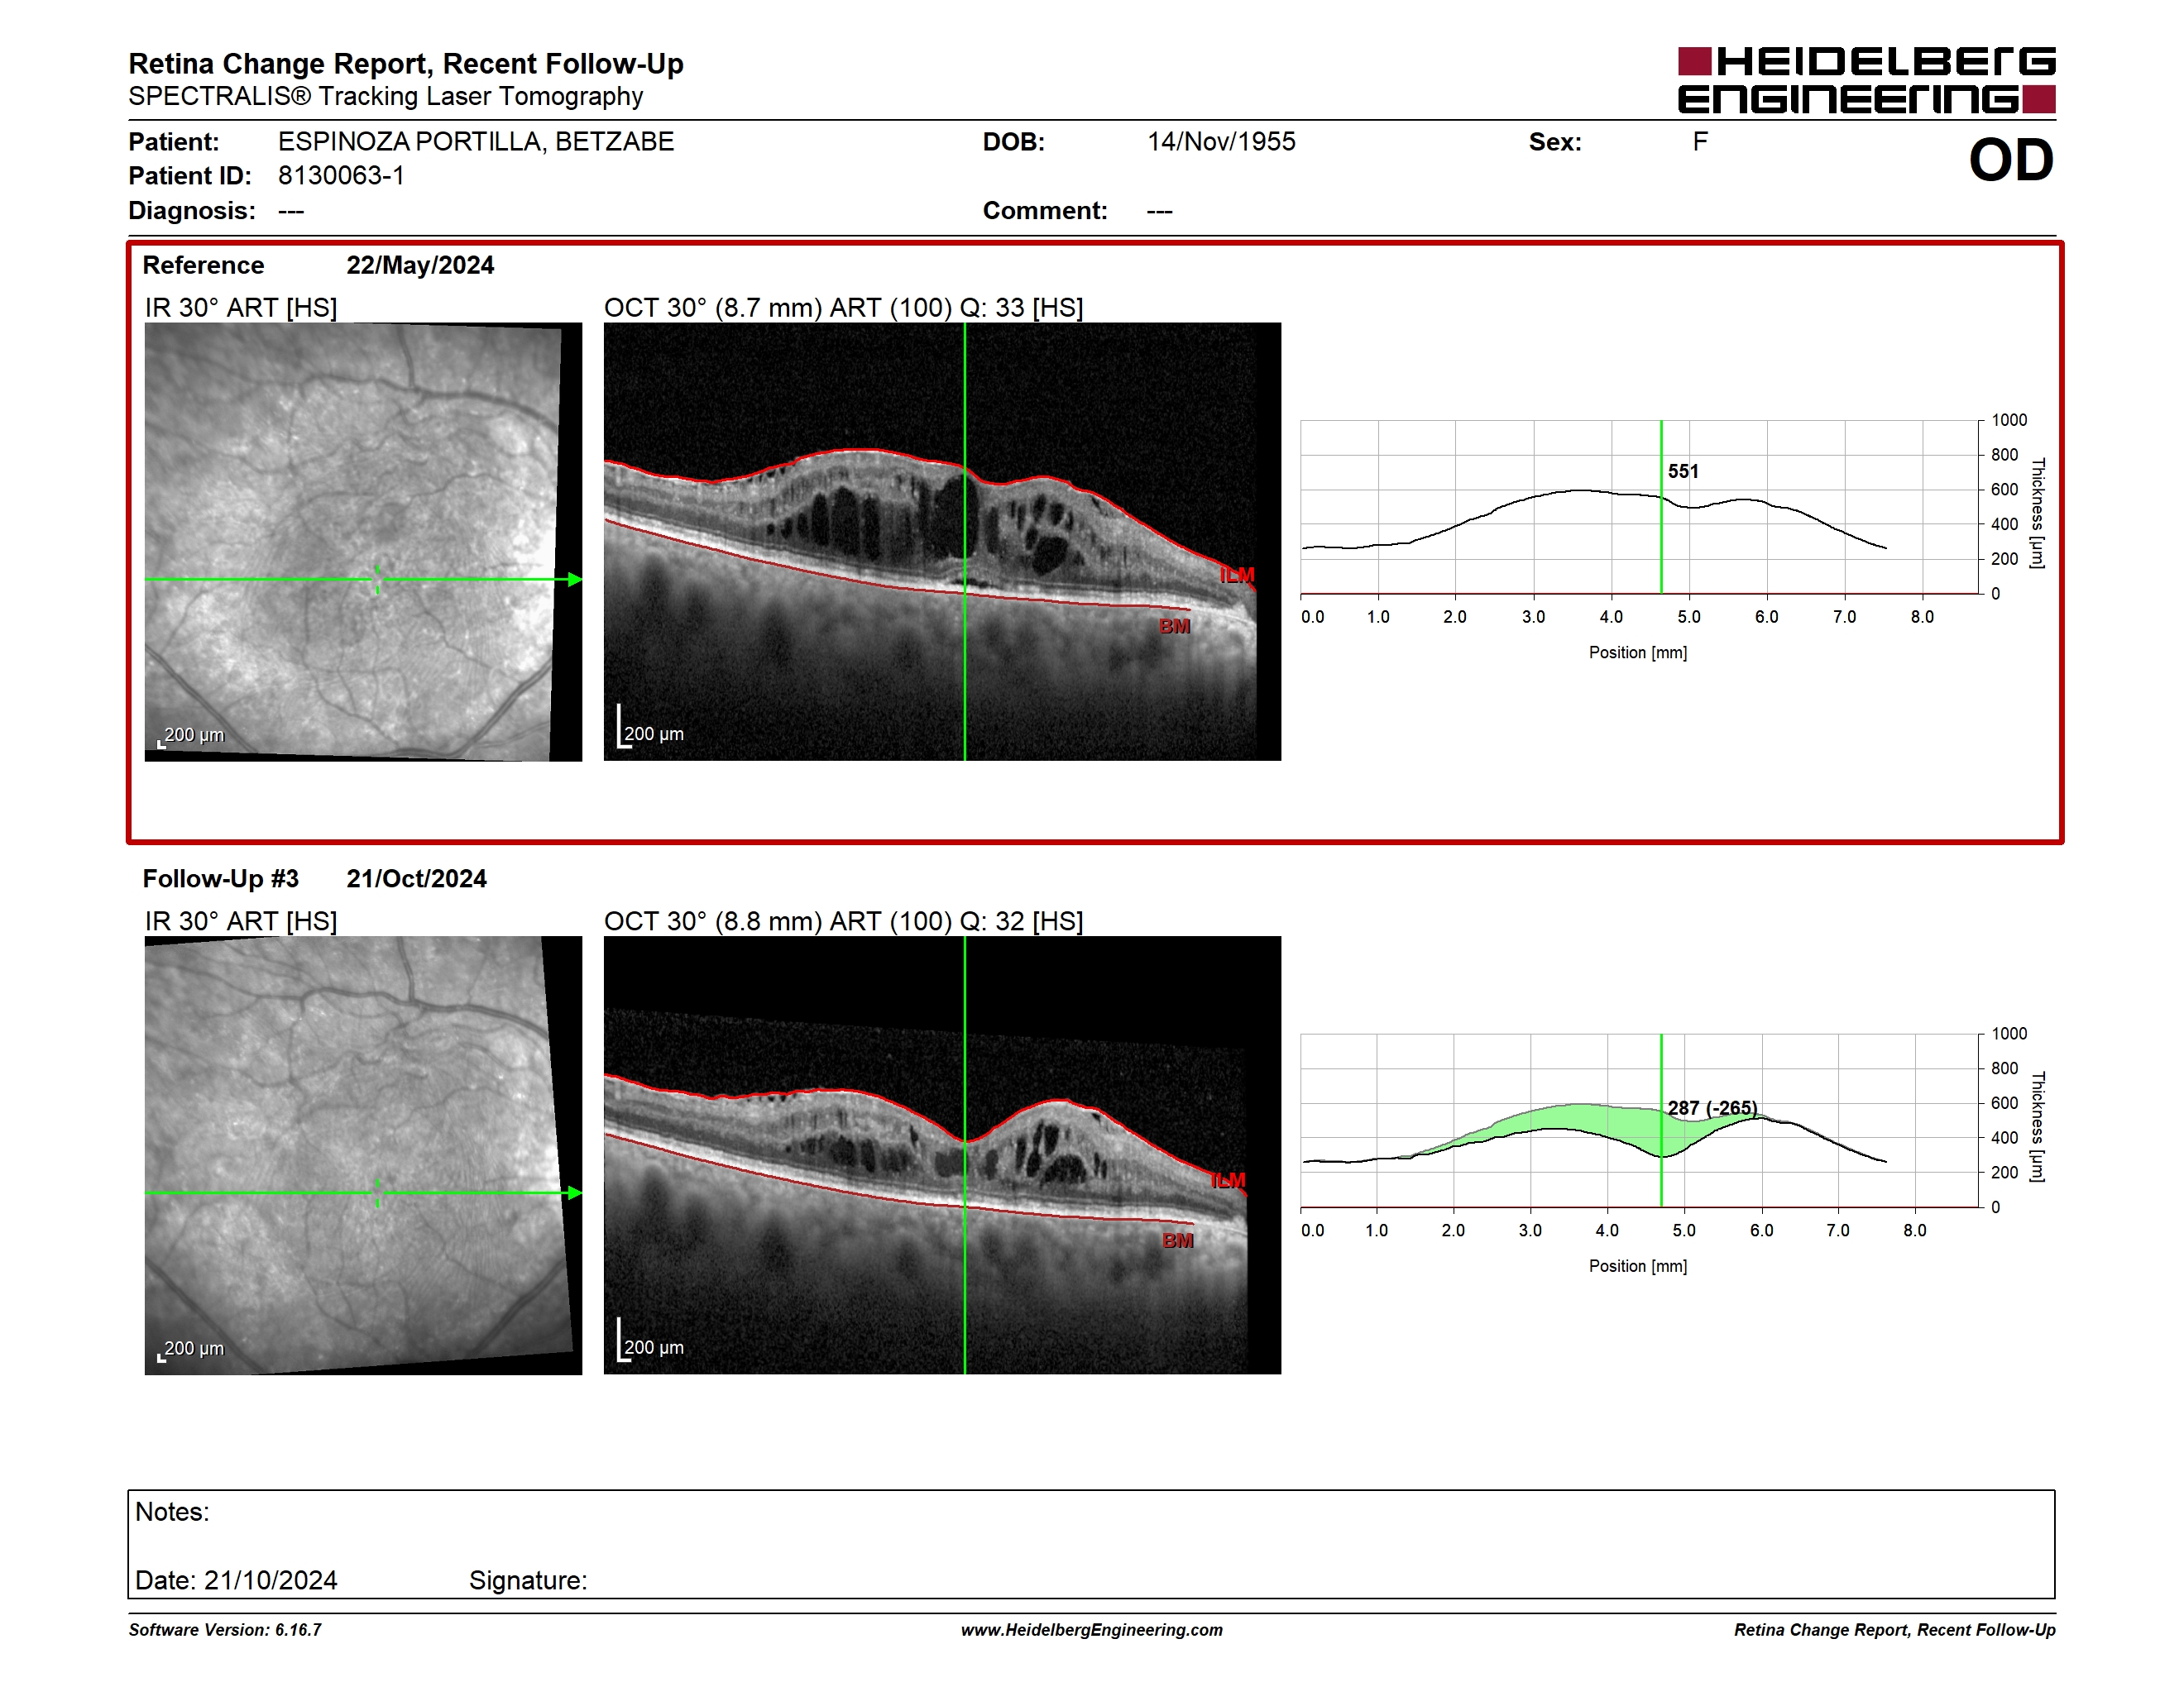2184x1687 pixels.
Task: Click the Follow-Up #3 heading
Action: click(x=221, y=878)
